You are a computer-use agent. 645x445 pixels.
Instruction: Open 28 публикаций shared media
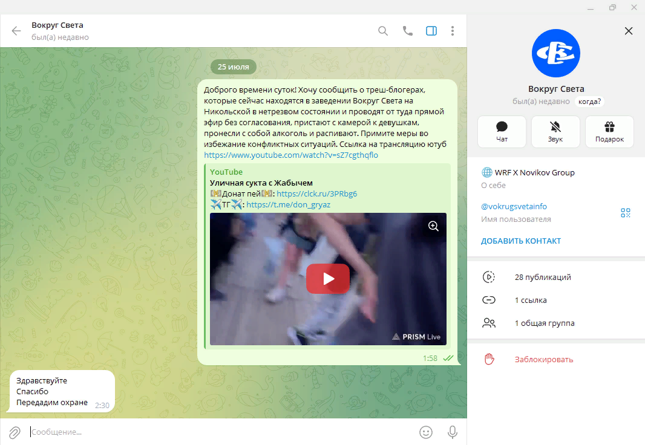pyautogui.click(x=556, y=277)
